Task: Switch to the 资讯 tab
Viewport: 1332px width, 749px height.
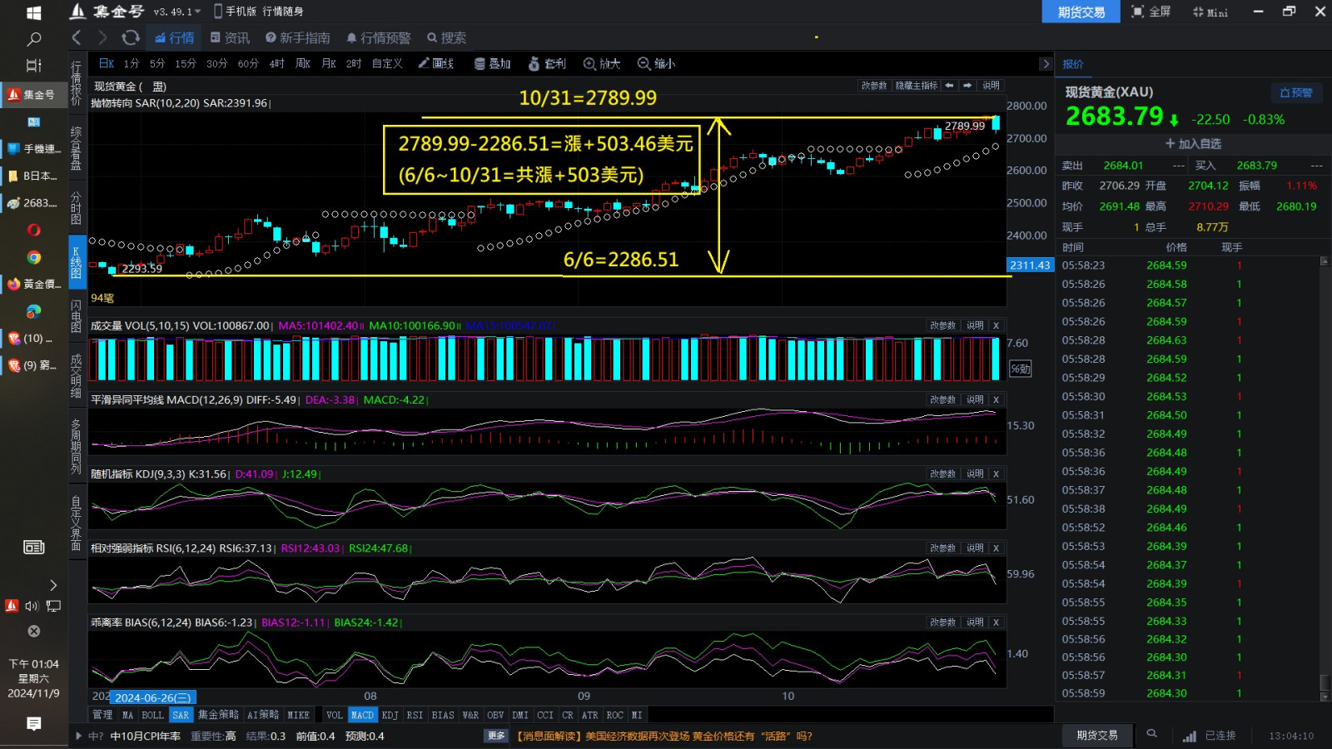Action: pos(230,37)
